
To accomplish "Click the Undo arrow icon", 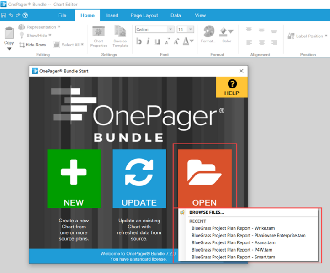I will coord(11,15).
